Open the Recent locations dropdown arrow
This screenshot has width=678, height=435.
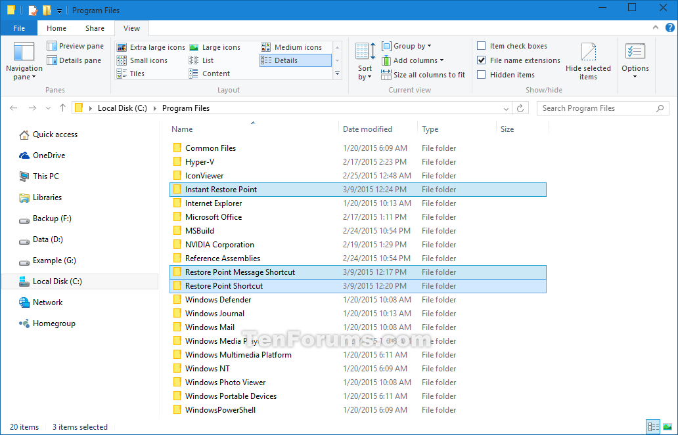[48, 108]
